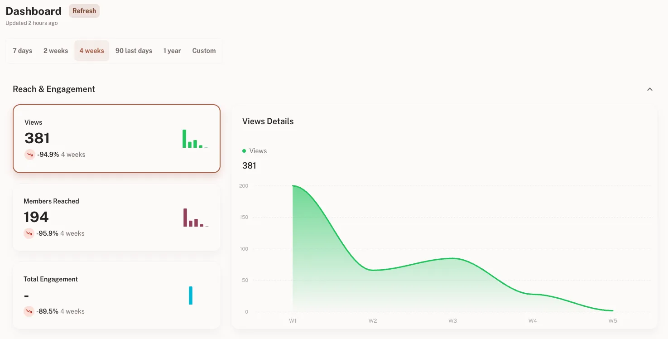Click the green Views mini bar chart
This screenshot has height=339, width=668.
coord(195,139)
